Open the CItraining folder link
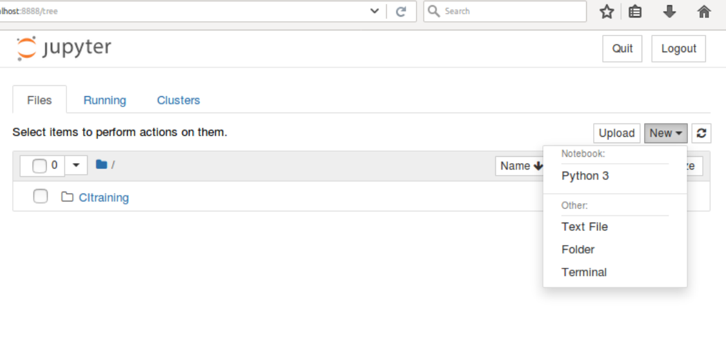 [x=104, y=197]
